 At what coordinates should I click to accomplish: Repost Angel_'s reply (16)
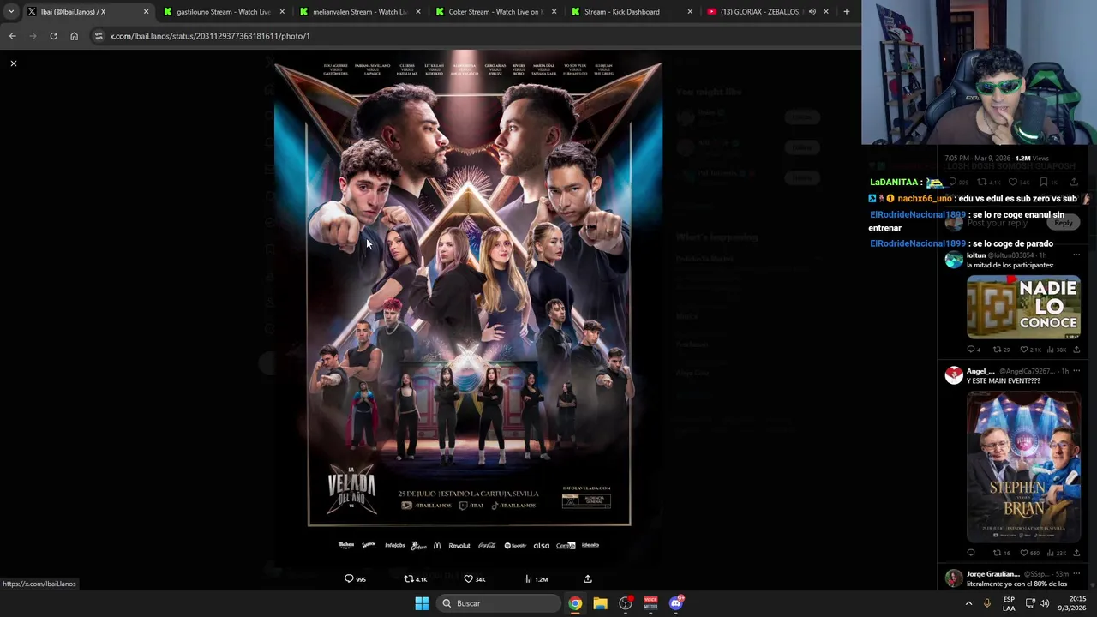pyautogui.click(x=1000, y=553)
